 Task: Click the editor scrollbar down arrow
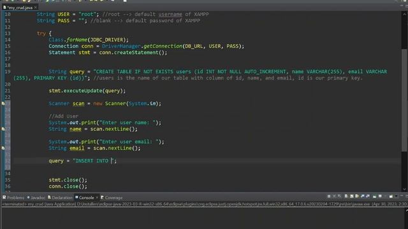click(x=404, y=190)
